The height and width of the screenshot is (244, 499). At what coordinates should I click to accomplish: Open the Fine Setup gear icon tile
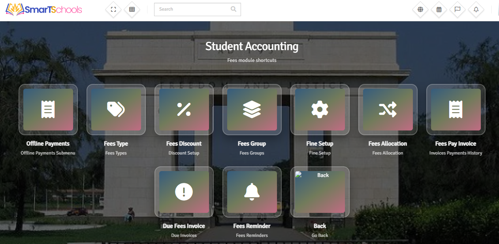[x=320, y=110]
